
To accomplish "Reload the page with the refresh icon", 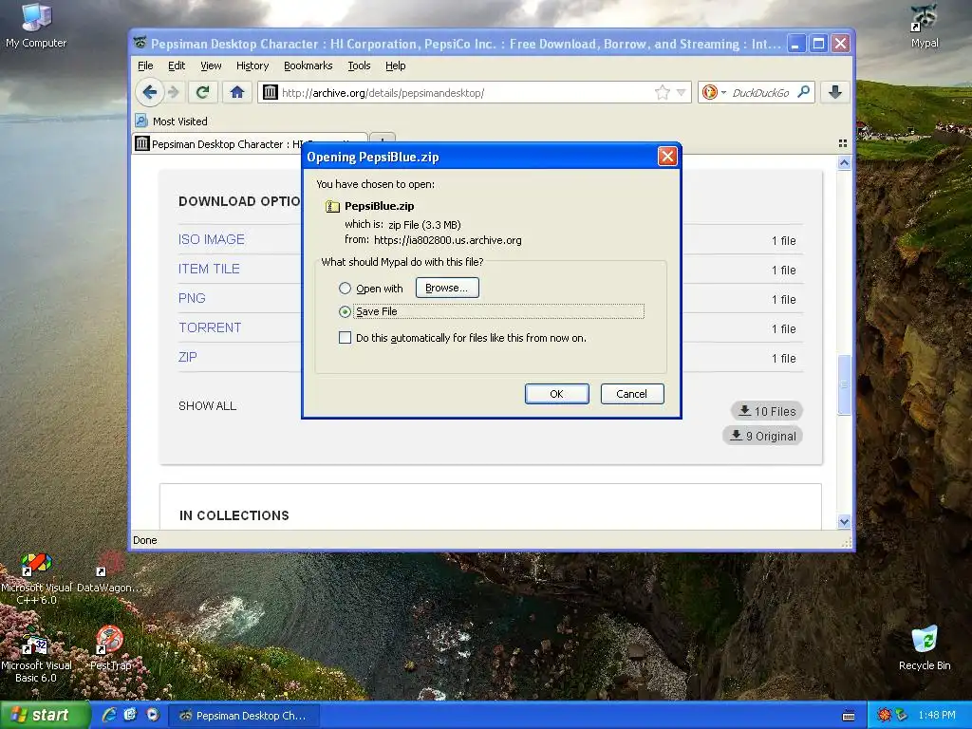I will (202, 92).
